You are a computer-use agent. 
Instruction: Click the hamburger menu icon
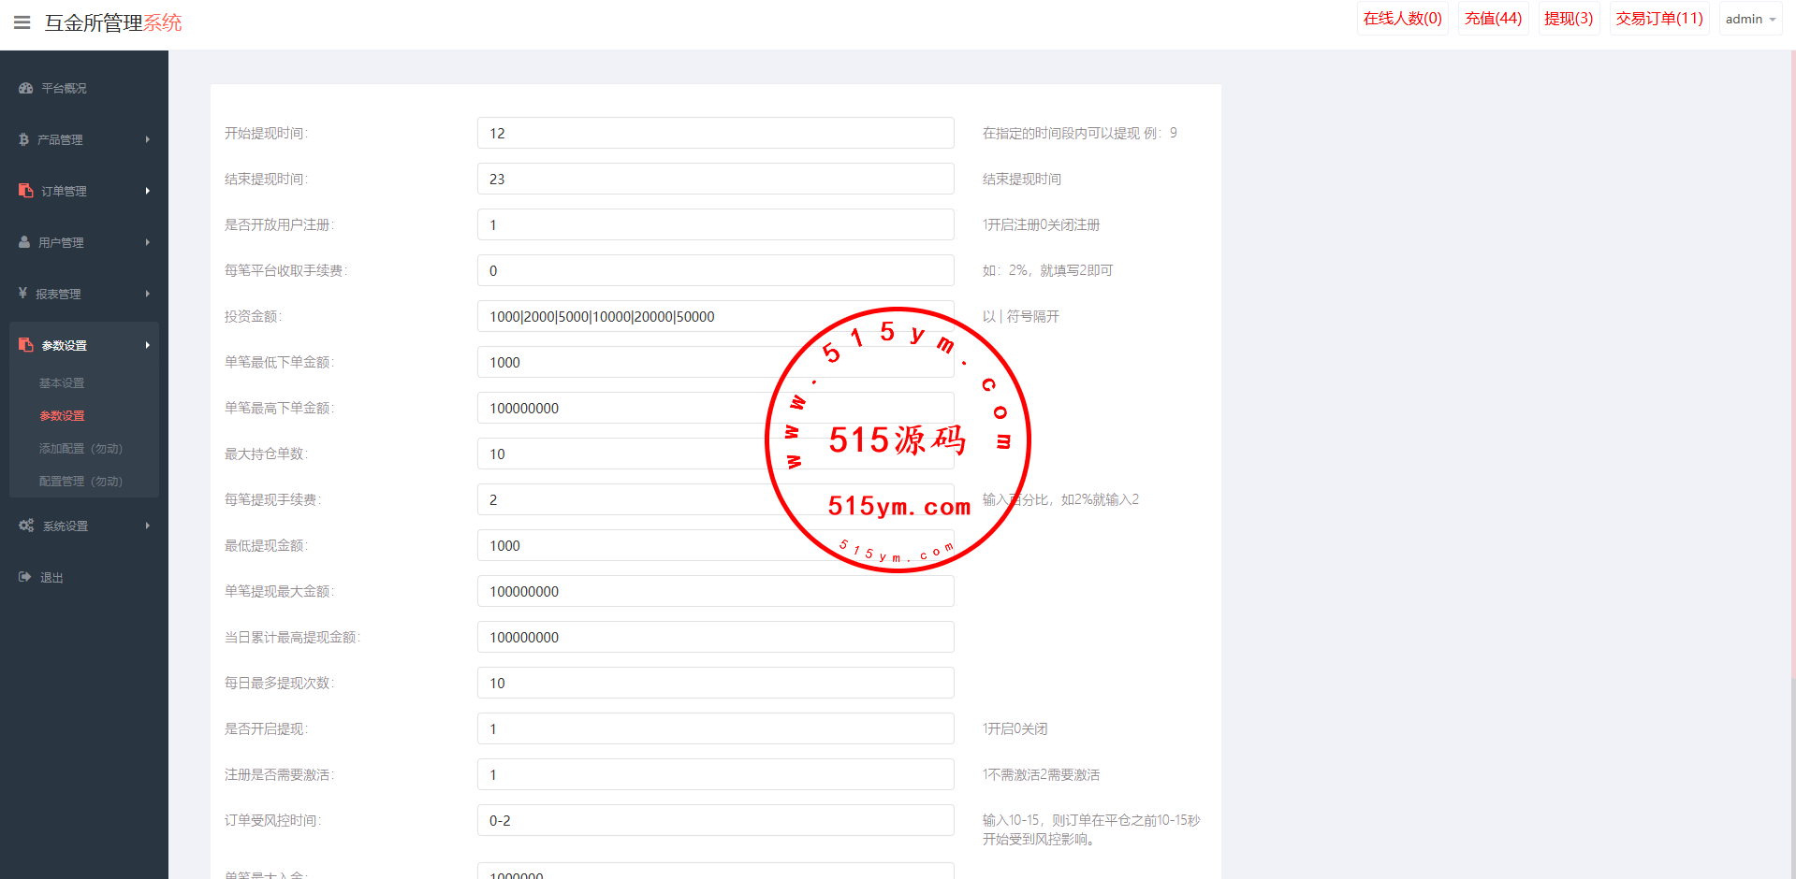pos(22,22)
